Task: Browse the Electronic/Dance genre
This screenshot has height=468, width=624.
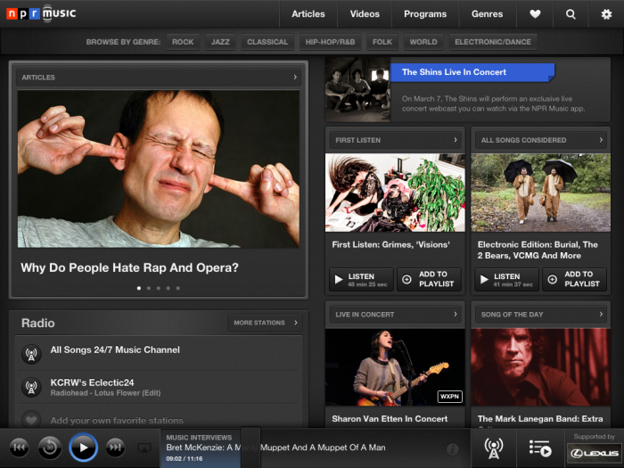Action: tap(493, 42)
